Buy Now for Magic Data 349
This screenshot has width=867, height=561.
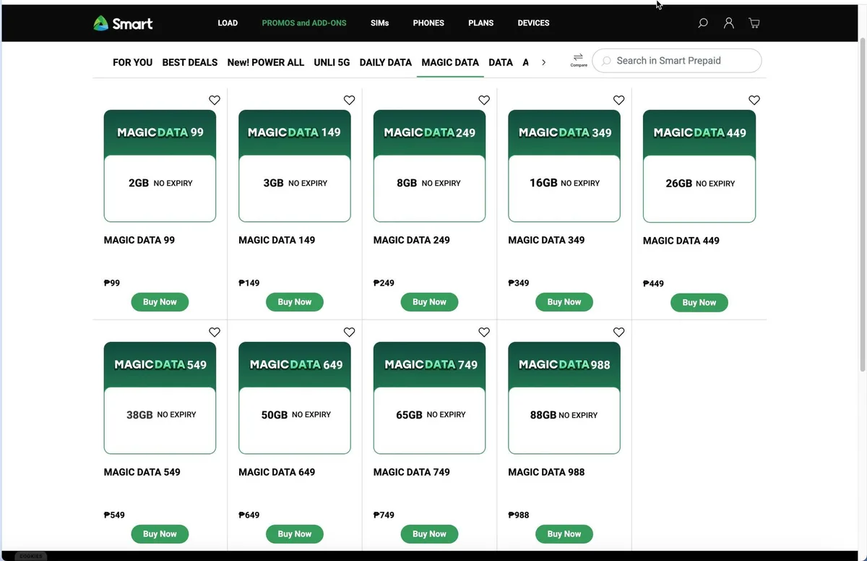564,302
